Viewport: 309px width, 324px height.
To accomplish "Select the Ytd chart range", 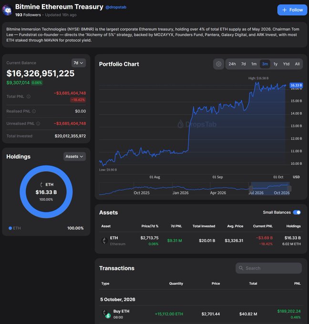I will click(286, 64).
